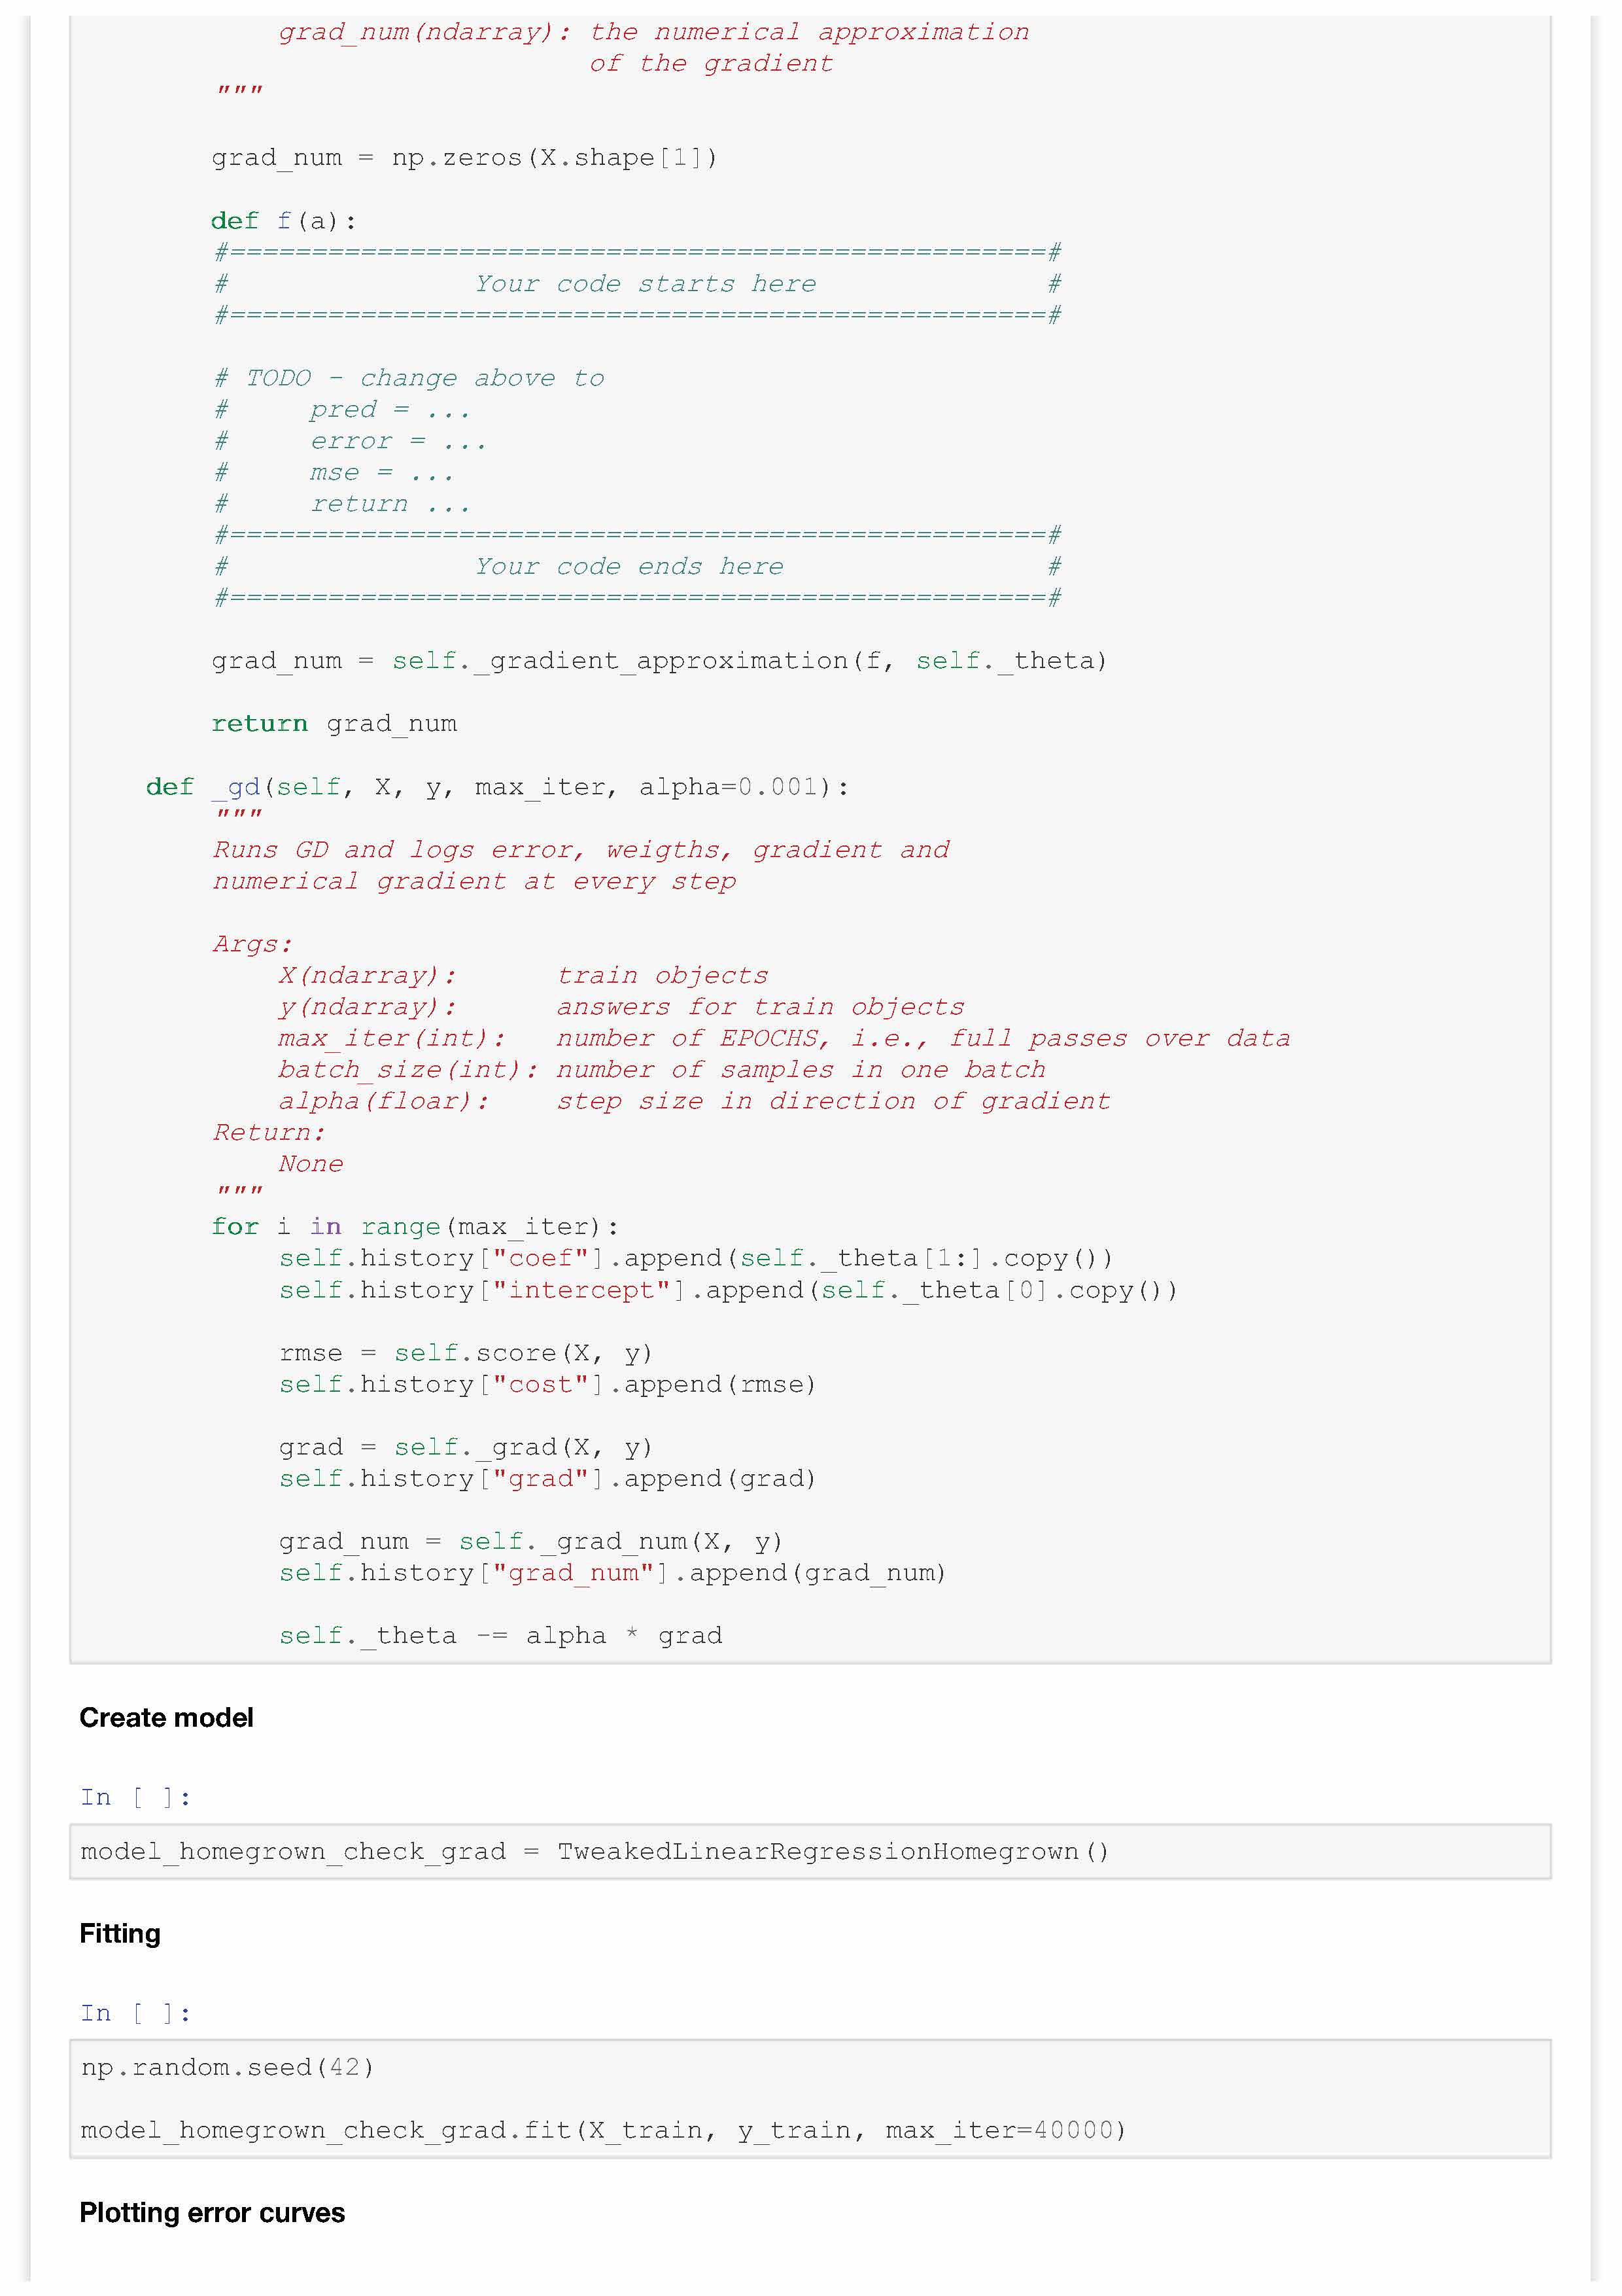Click the "# TODO - change above to" comment

click(409, 378)
